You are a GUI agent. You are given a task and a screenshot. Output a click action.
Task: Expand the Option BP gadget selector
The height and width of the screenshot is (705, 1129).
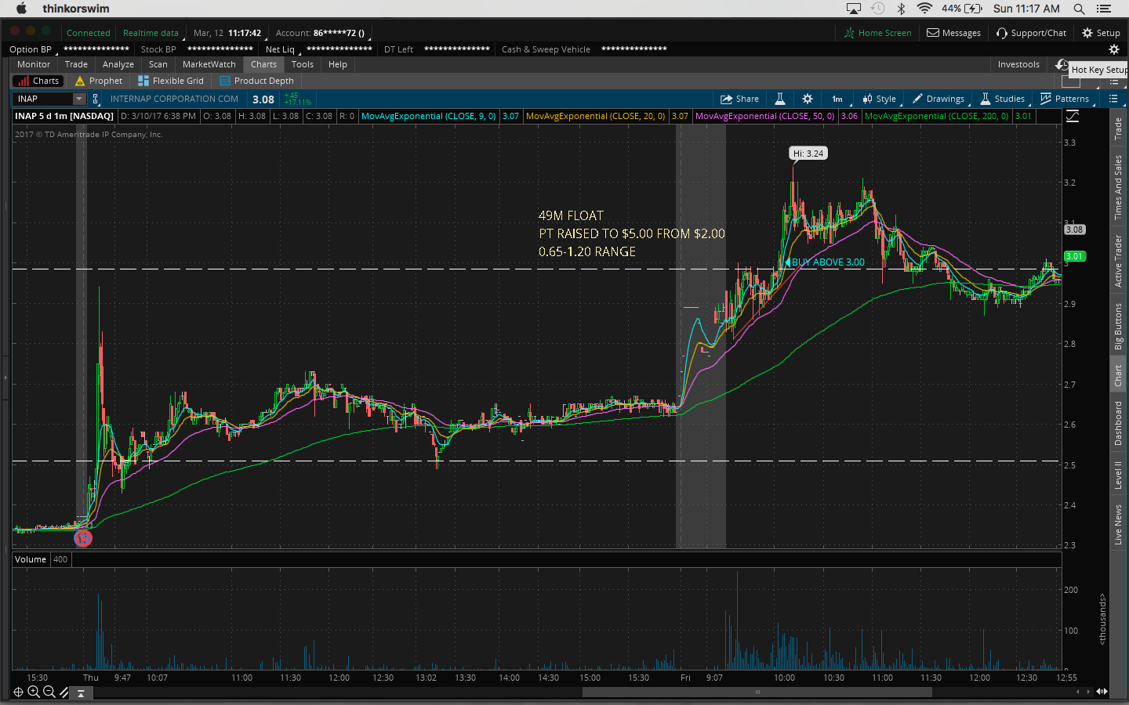click(x=33, y=49)
